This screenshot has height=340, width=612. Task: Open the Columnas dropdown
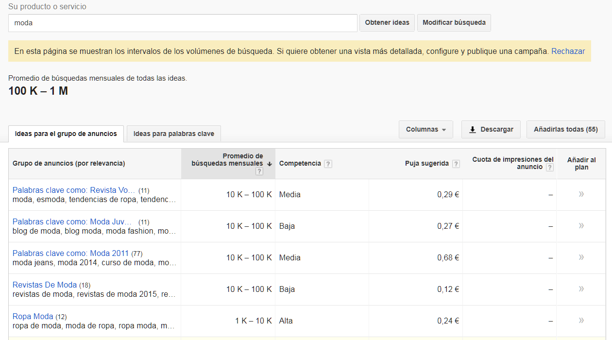click(x=425, y=130)
